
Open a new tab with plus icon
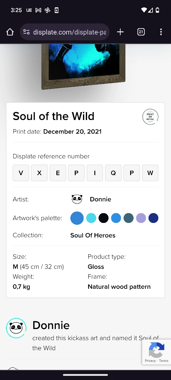pos(120,32)
